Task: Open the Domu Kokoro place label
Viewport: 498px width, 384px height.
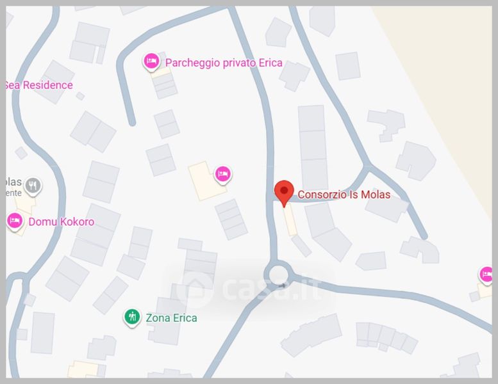Action: click(62, 221)
